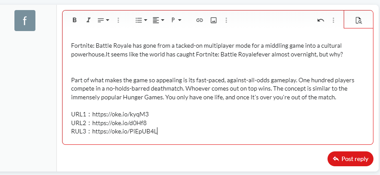Undo the last edit
The image size is (380, 175).
321,20
